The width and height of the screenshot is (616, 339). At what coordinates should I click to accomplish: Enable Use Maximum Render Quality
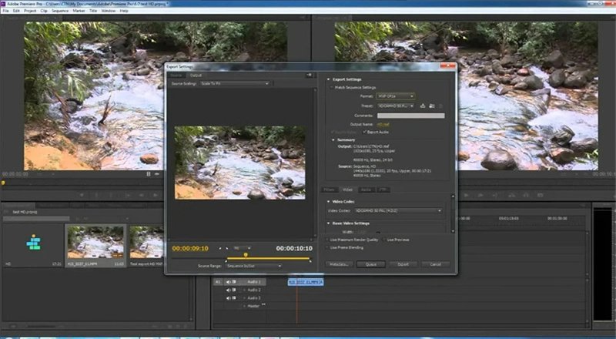[327, 240]
